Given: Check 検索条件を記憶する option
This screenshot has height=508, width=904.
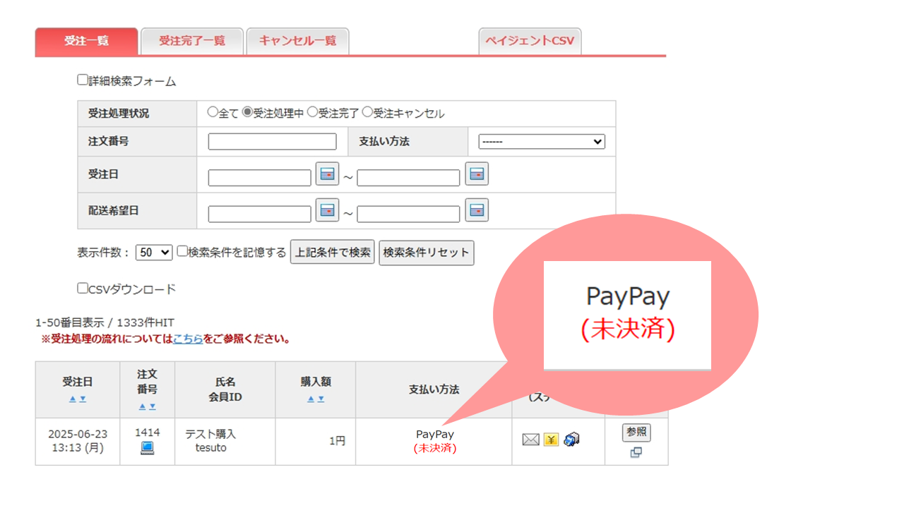Looking at the screenshot, I should 182,251.
